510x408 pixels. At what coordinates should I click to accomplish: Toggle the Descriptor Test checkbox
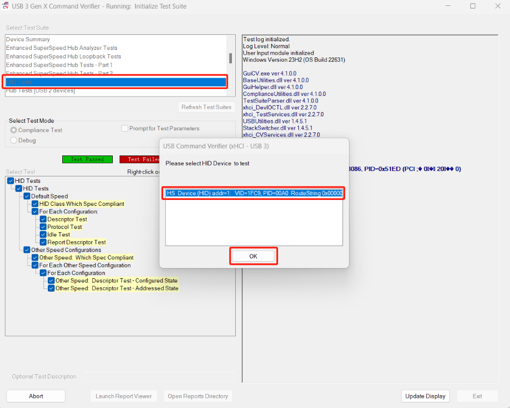(43, 219)
